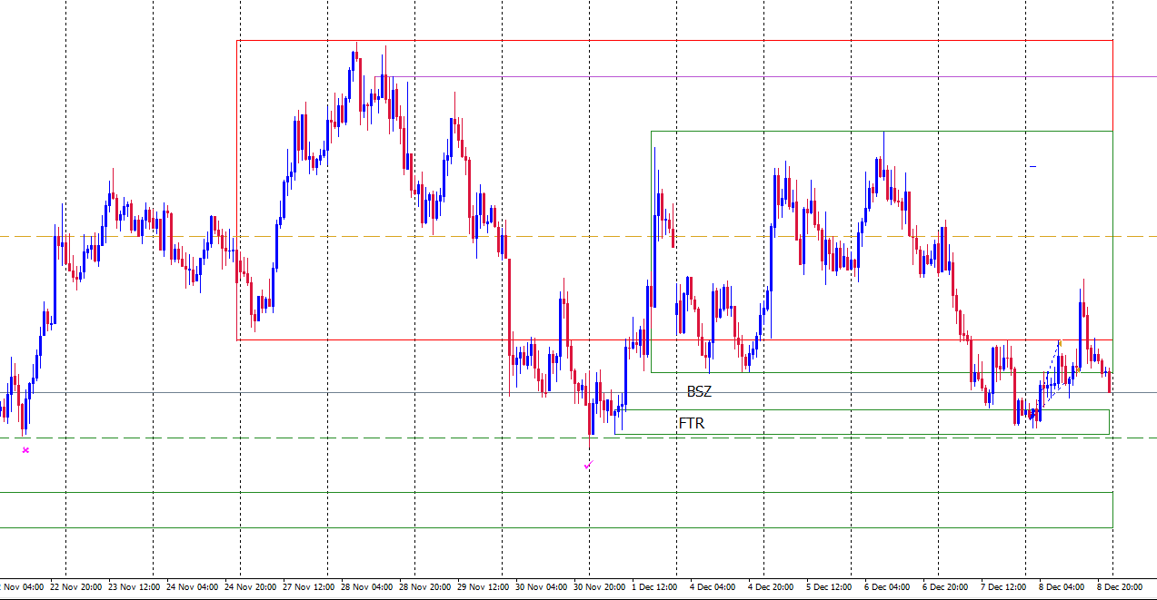Select the BSZ text label
1157x600 pixels.
[x=699, y=391]
